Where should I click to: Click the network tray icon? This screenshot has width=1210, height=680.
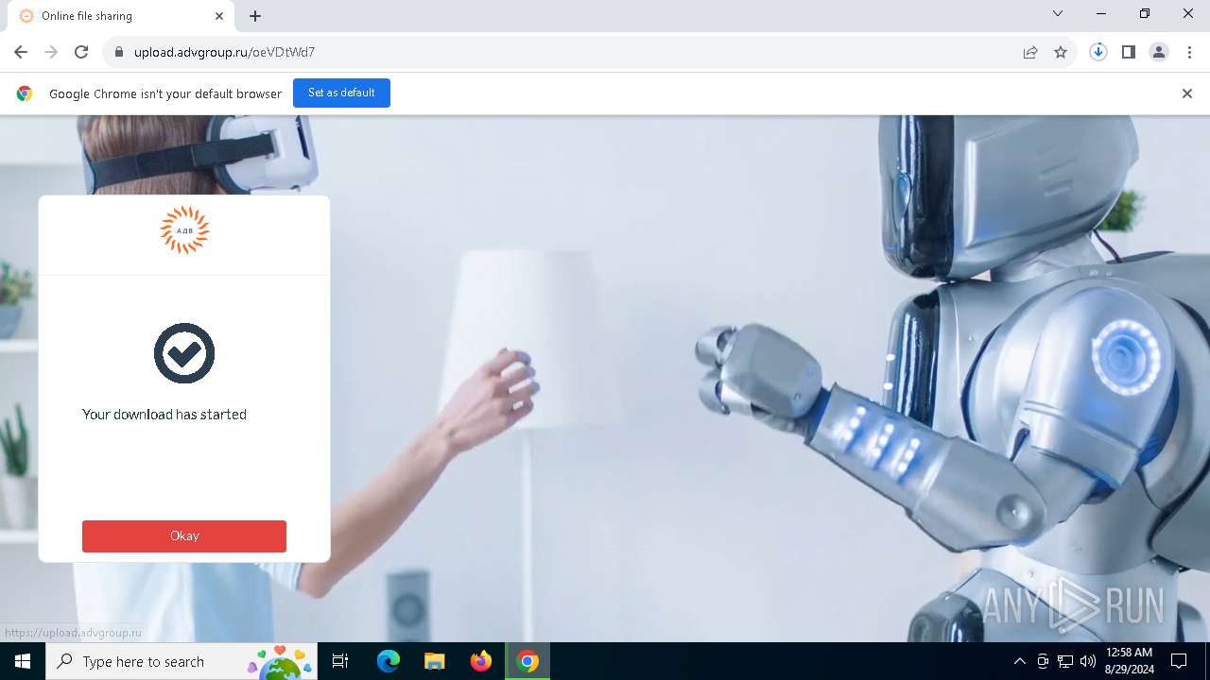point(1065,661)
